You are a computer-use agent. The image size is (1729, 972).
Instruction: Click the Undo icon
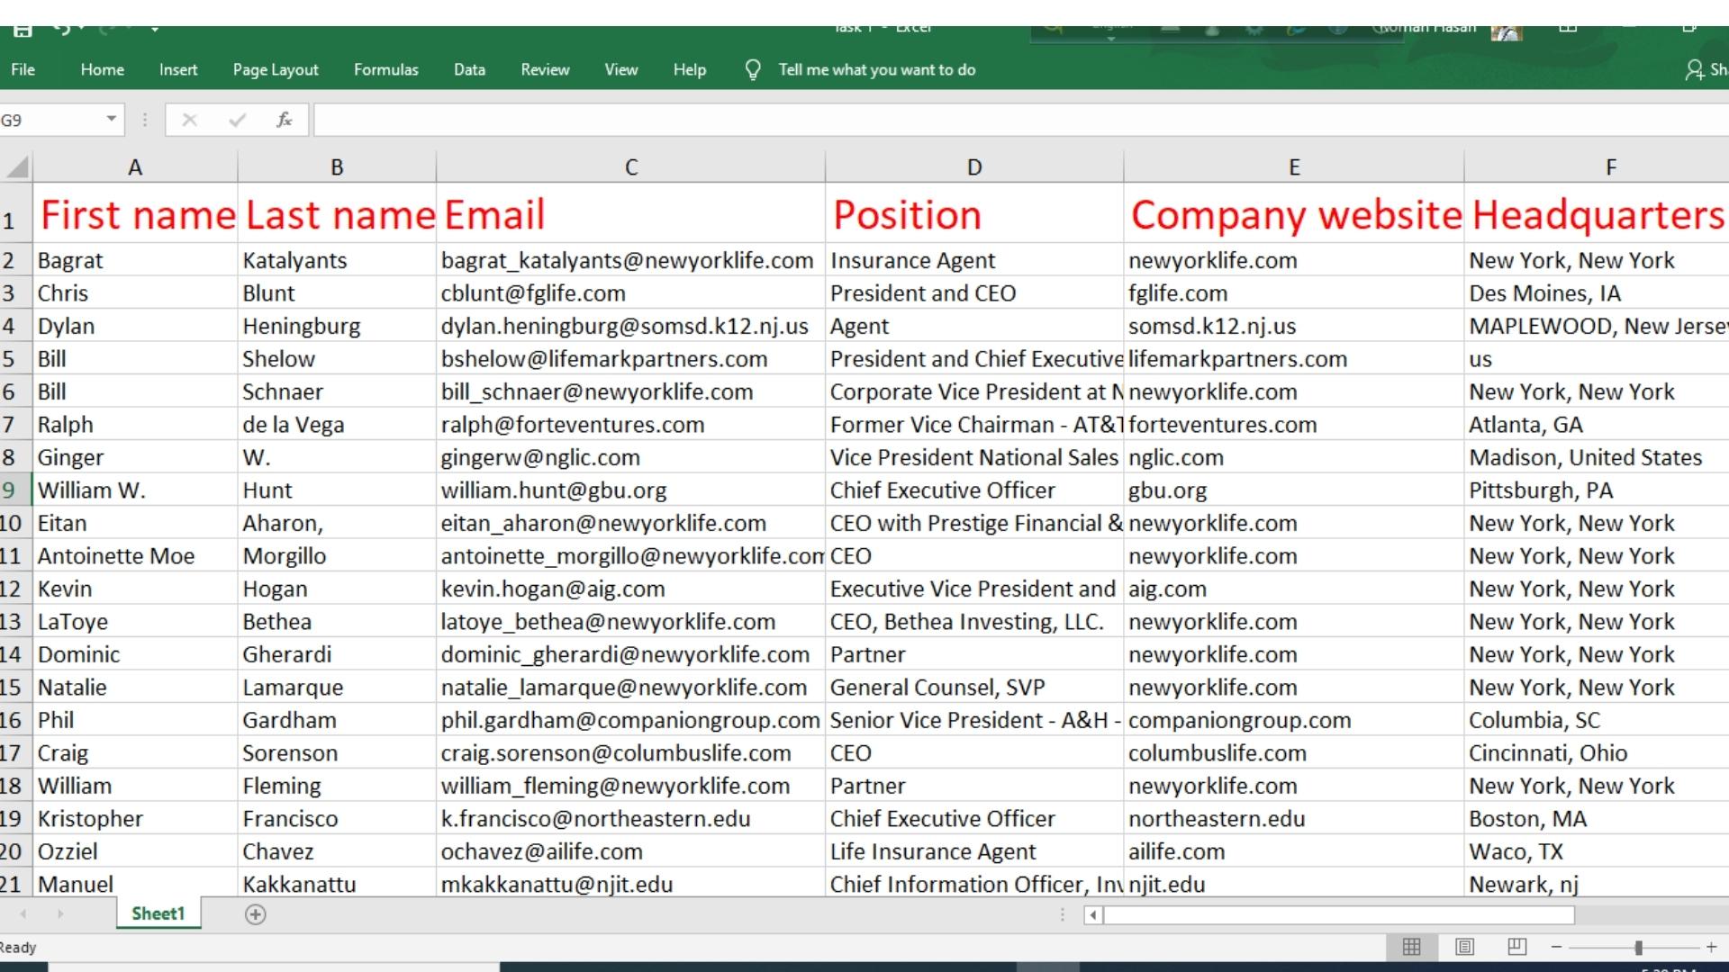coord(61,27)
